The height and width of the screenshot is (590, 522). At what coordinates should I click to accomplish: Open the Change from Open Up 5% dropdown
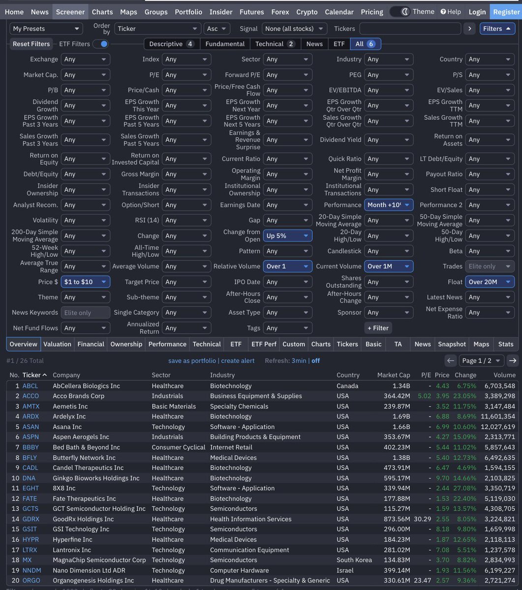click(x=287, y=236)
